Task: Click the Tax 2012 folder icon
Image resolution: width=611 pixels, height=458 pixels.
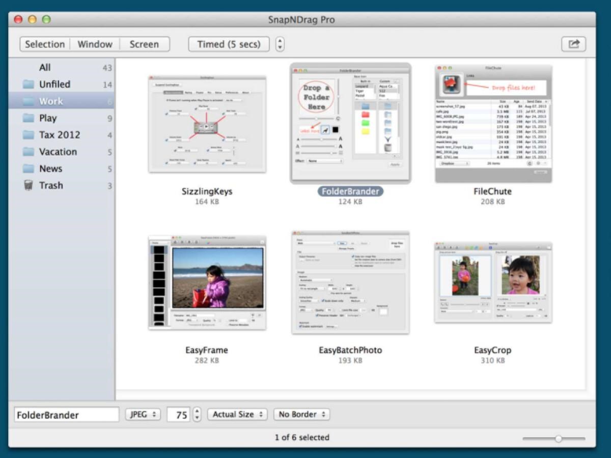Action: point(29,135)
